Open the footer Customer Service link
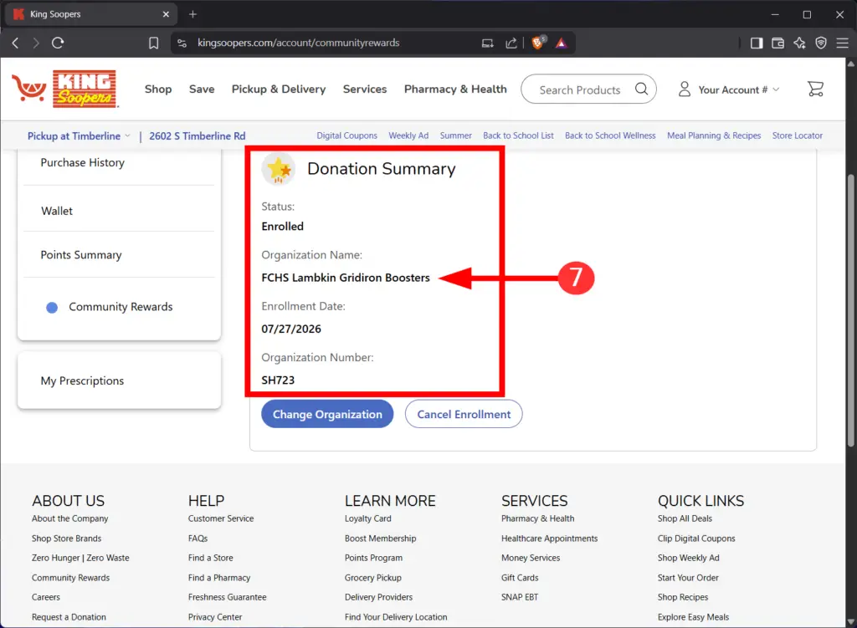Viewport: 857px width, 628px height. (221, 518)
